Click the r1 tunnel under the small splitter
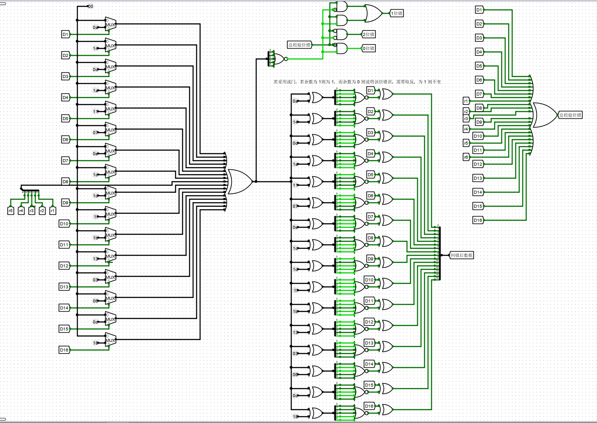Image resolution: width=597 pixels, height=423 pixels. (53, 211)
